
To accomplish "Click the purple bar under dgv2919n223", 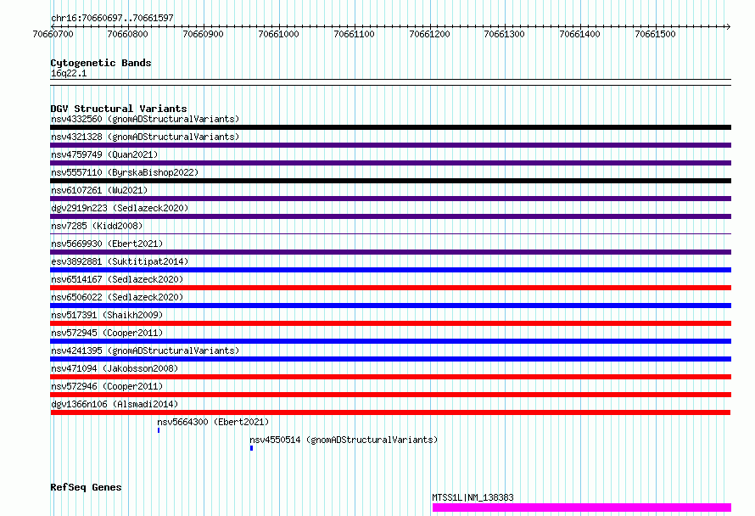I will tap(390, 216).
